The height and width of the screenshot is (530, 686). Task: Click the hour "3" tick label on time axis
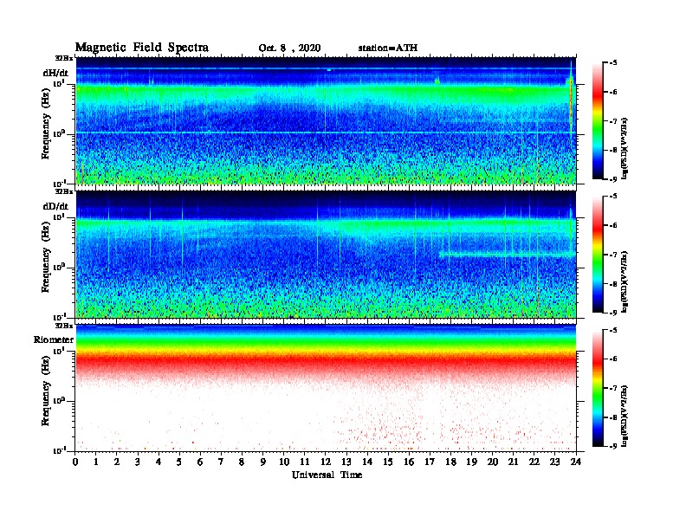[x=138, y=462]
